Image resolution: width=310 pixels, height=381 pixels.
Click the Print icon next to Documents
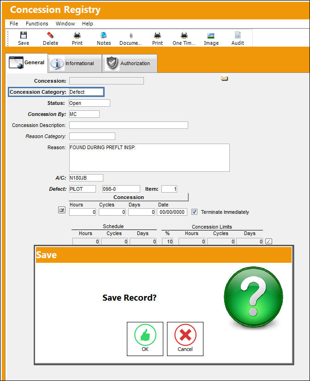click(157, 36)
